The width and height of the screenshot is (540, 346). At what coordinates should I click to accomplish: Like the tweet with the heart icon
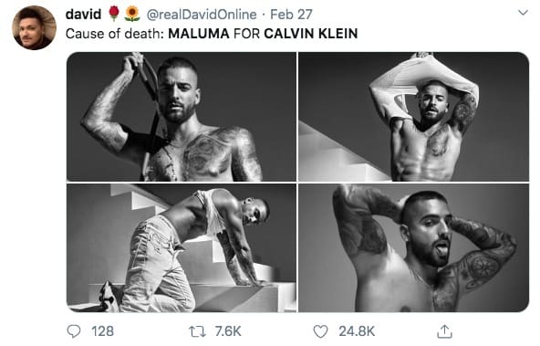click(x=320, y=331)
